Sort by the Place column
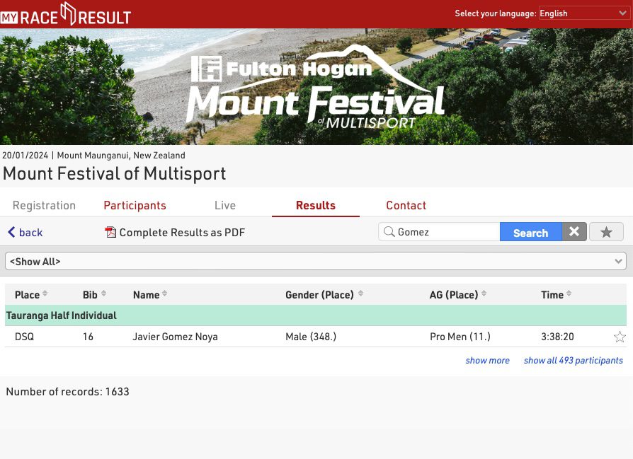This screenshot has width=633, height=459. point(27,295)
